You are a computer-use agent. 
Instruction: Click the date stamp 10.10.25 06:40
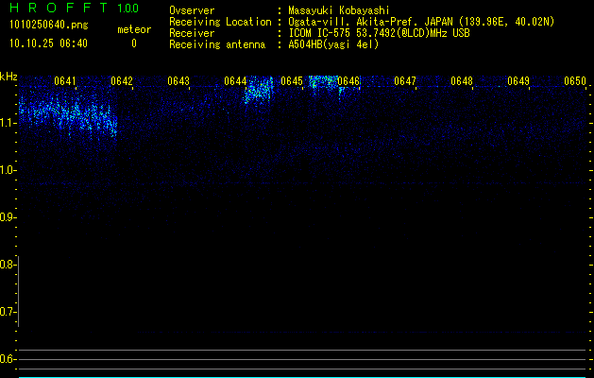[48, 43]
